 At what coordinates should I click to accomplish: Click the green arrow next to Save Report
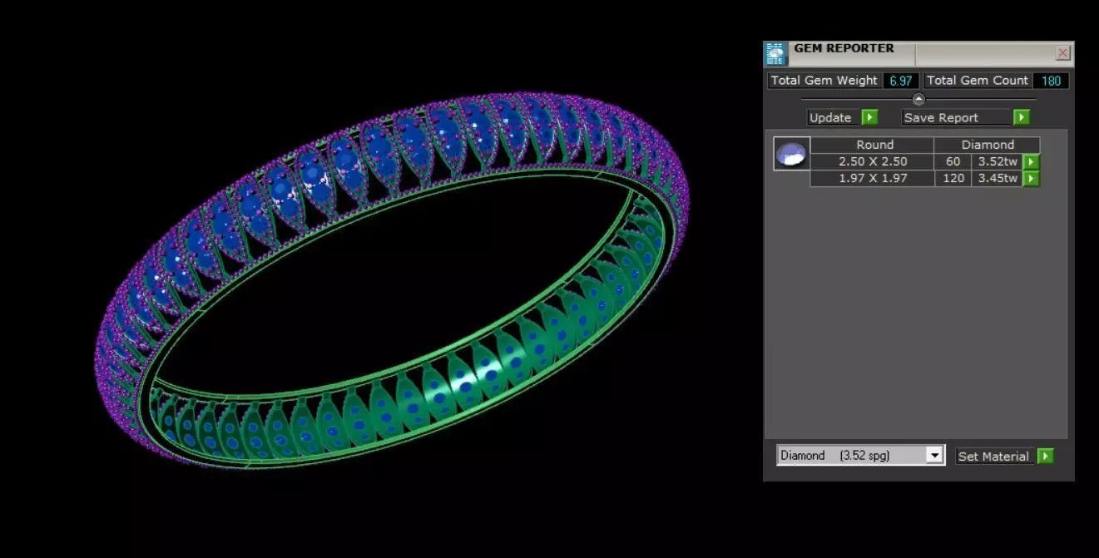(x=1022, y=117)
